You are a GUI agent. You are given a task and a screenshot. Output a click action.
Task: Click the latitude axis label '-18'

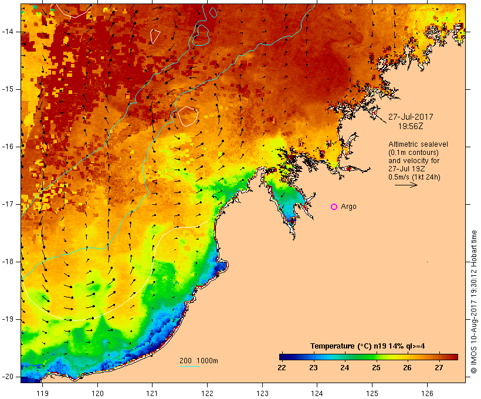(x=8, y=262)
